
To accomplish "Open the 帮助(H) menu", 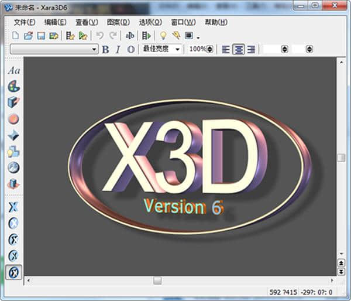I will 216,22.
